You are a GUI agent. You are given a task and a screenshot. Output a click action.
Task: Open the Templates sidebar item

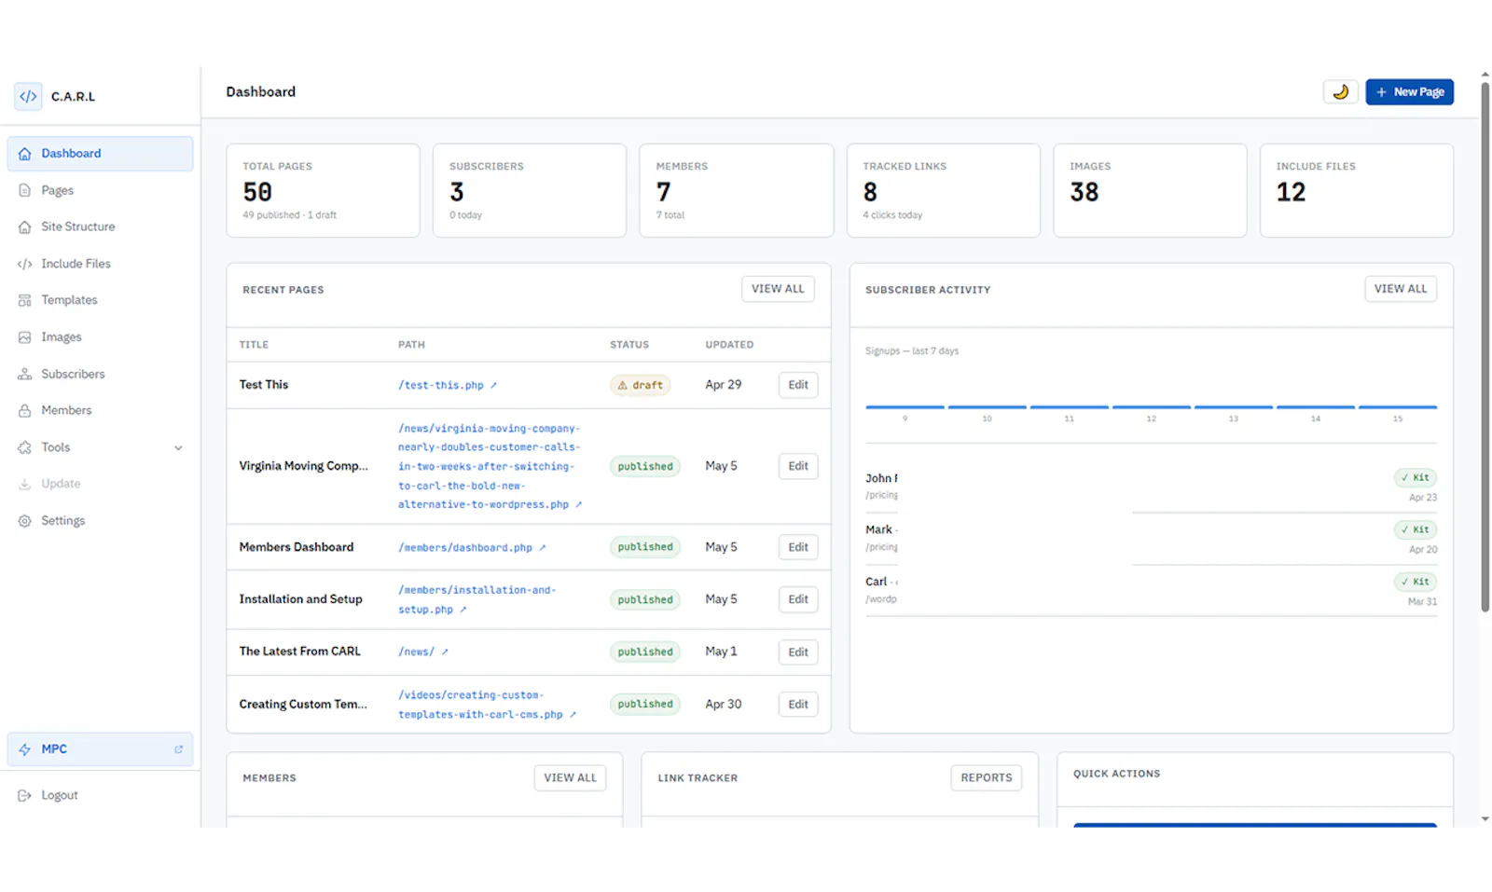click(x=100, y=300)
